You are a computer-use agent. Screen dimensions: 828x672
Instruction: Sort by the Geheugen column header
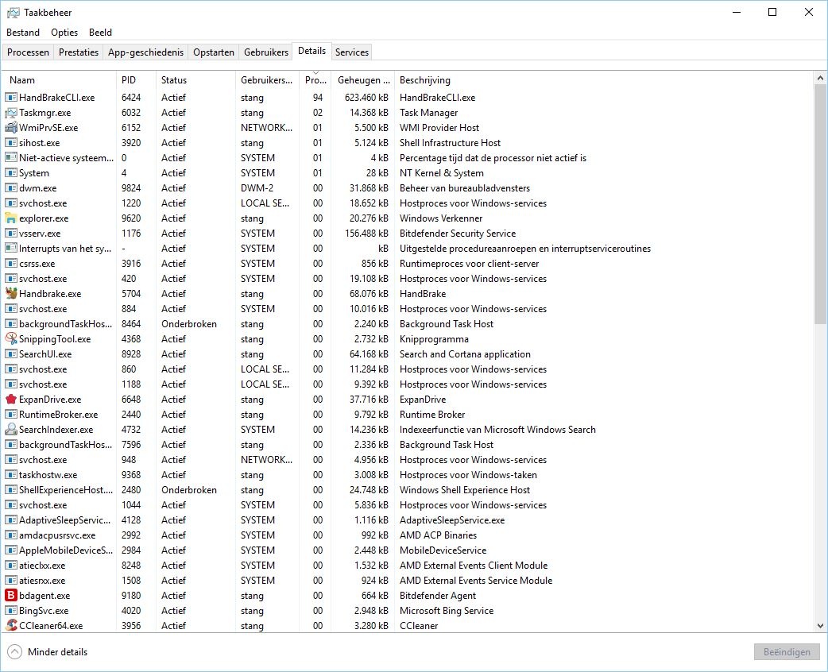click(363, 80)
